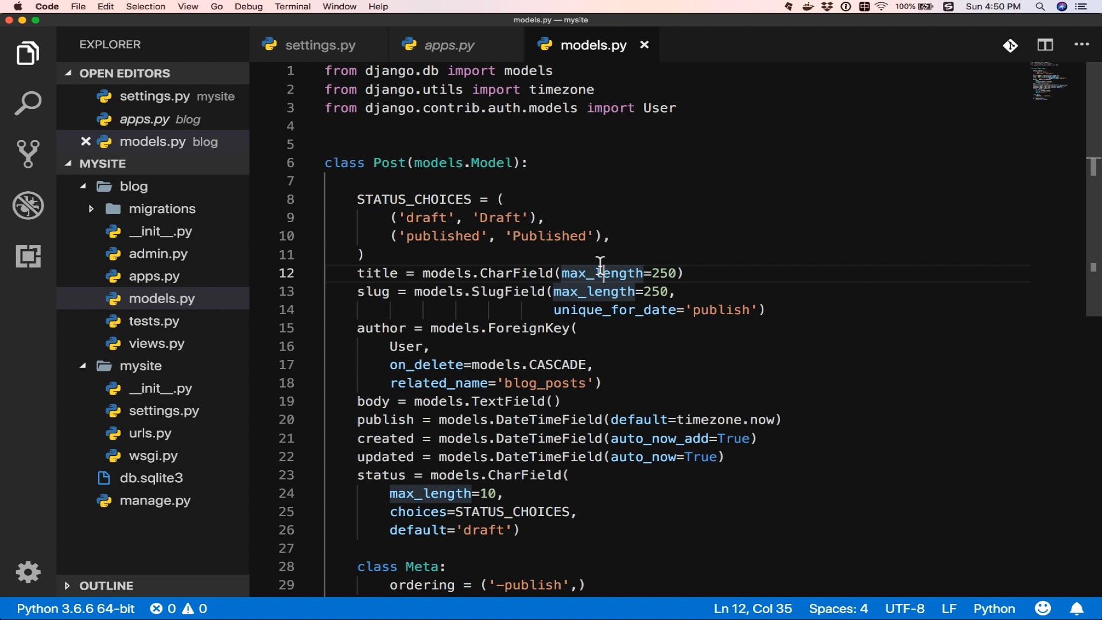Switch to the settings.py tab
1102x620 pixels.
[320, 45]
